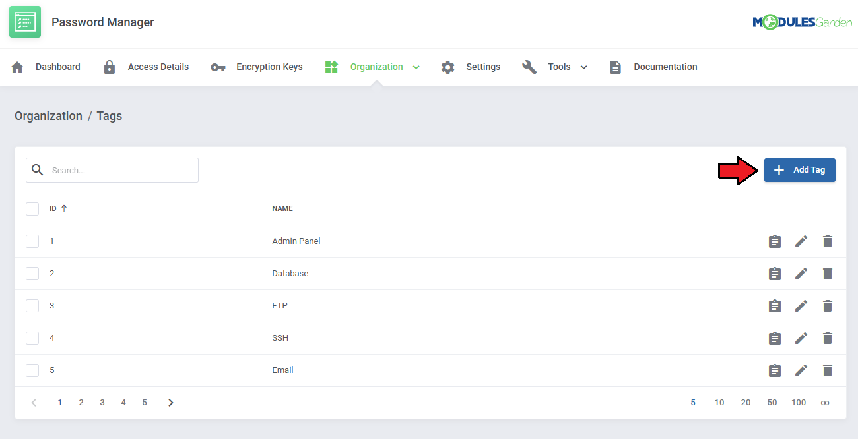Check the FTP row checkbox
This screenshot has height=439, width=858.
pos(32,306)
